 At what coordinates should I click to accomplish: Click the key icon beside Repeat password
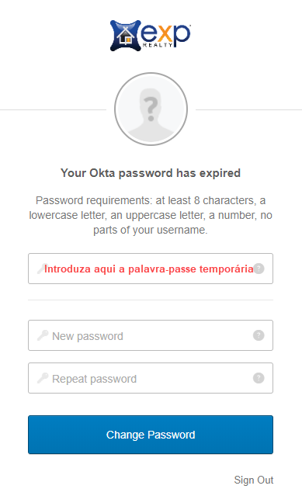click(x=43, y=378)
